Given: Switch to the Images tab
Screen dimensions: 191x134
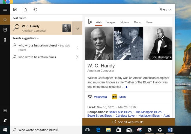Looking at the screenshot, I should (111, 22).
